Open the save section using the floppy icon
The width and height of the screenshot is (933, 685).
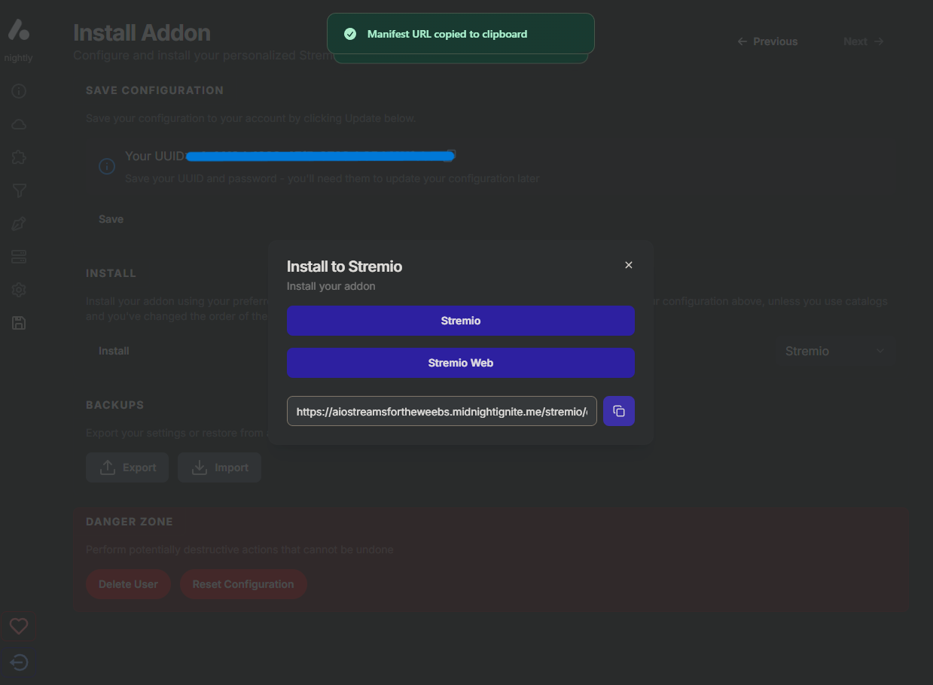click(x=18, y=322)
